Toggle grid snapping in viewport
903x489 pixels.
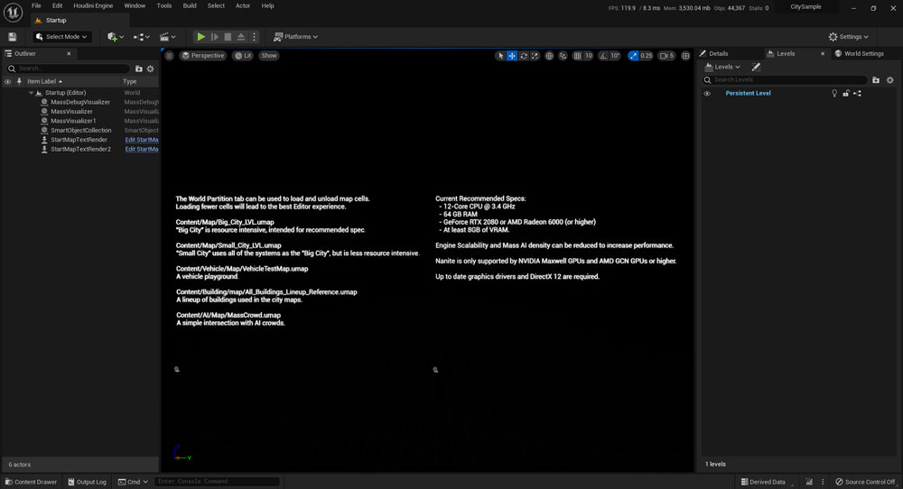[x=577, y=56]
